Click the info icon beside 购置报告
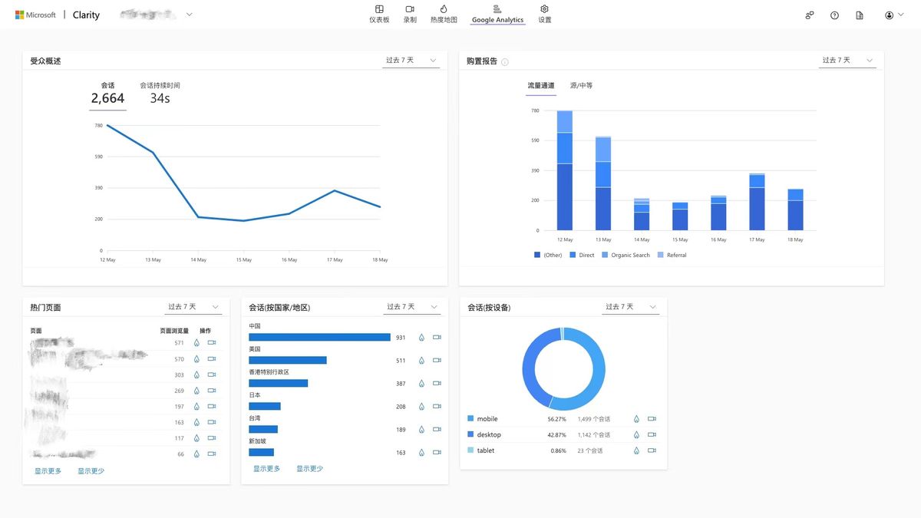The height and width of the screenshot is (518, 921). [505, 62]
